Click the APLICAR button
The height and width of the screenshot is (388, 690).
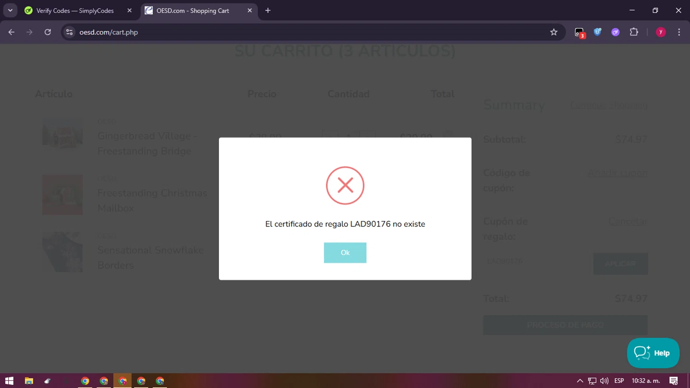tap(621, 264)
